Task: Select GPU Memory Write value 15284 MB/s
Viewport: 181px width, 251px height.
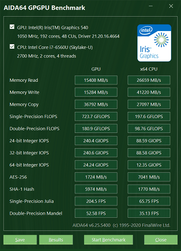Action: [96, 92]
